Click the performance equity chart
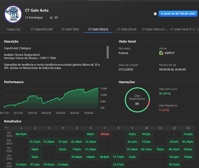Screen dimensions: 199x168 [51, 98]
